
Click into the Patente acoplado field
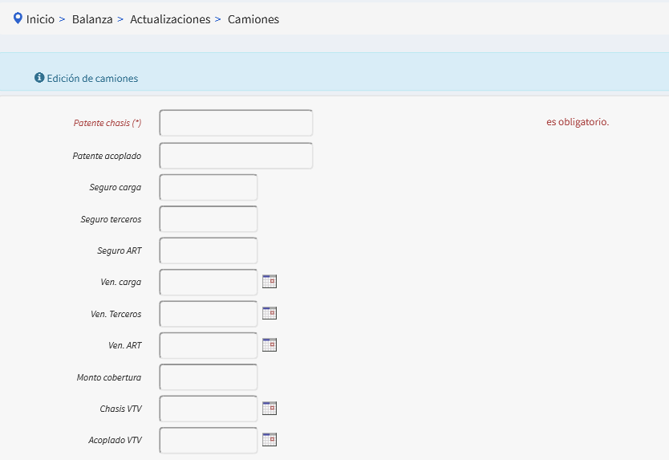coord(236,156)
